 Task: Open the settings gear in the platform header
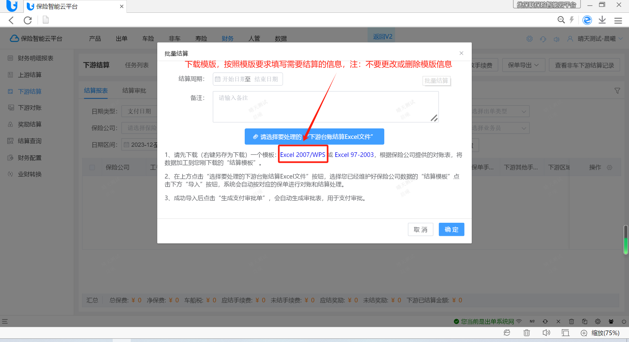pos(529,39)
